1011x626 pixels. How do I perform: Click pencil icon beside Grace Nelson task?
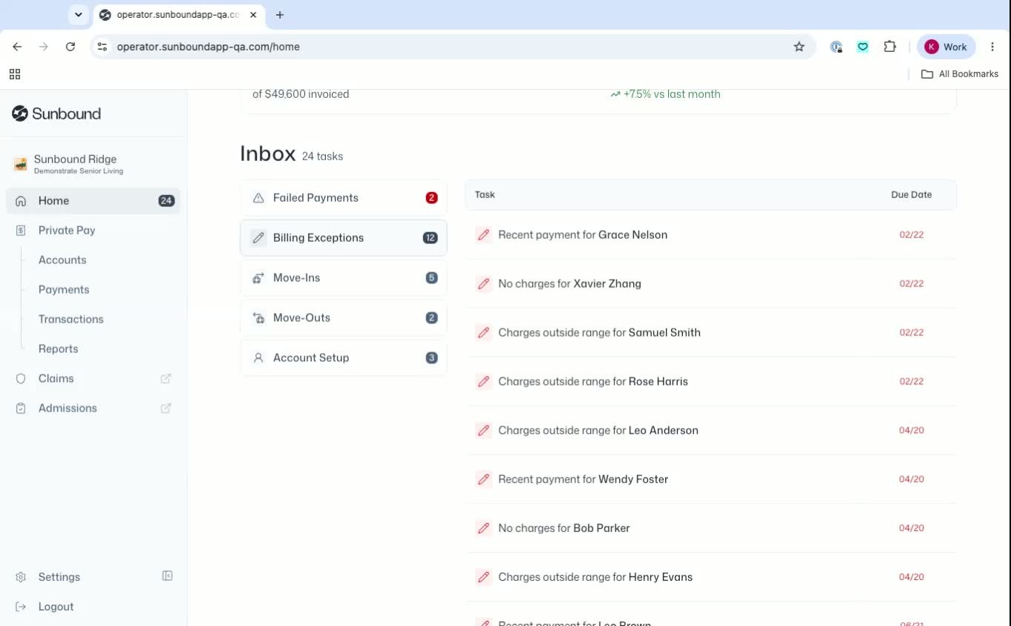483,234
